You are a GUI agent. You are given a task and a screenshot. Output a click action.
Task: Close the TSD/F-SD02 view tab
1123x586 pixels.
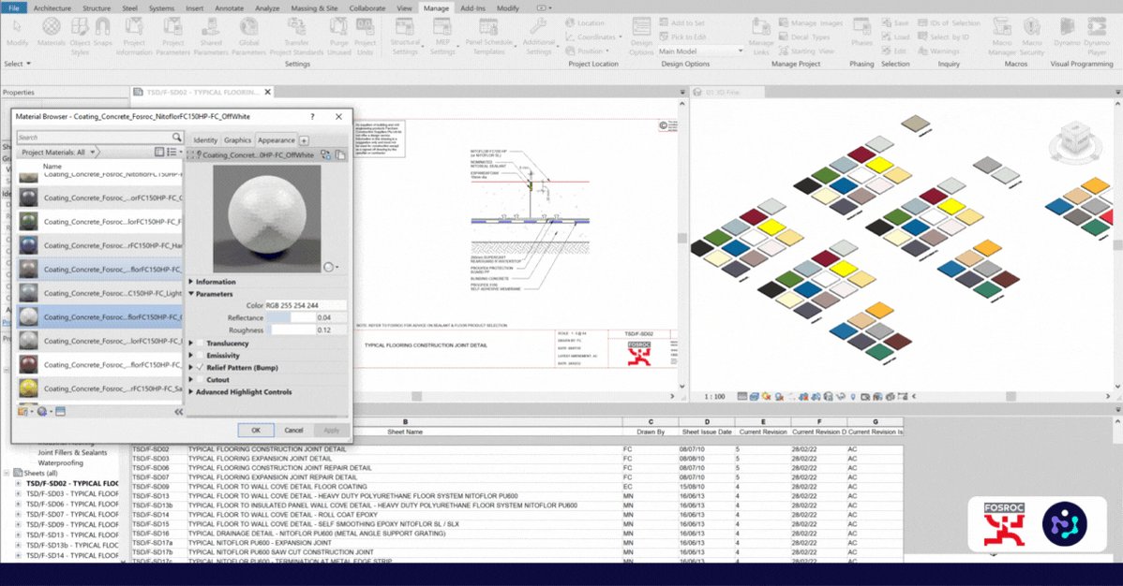tap(268, 93)
